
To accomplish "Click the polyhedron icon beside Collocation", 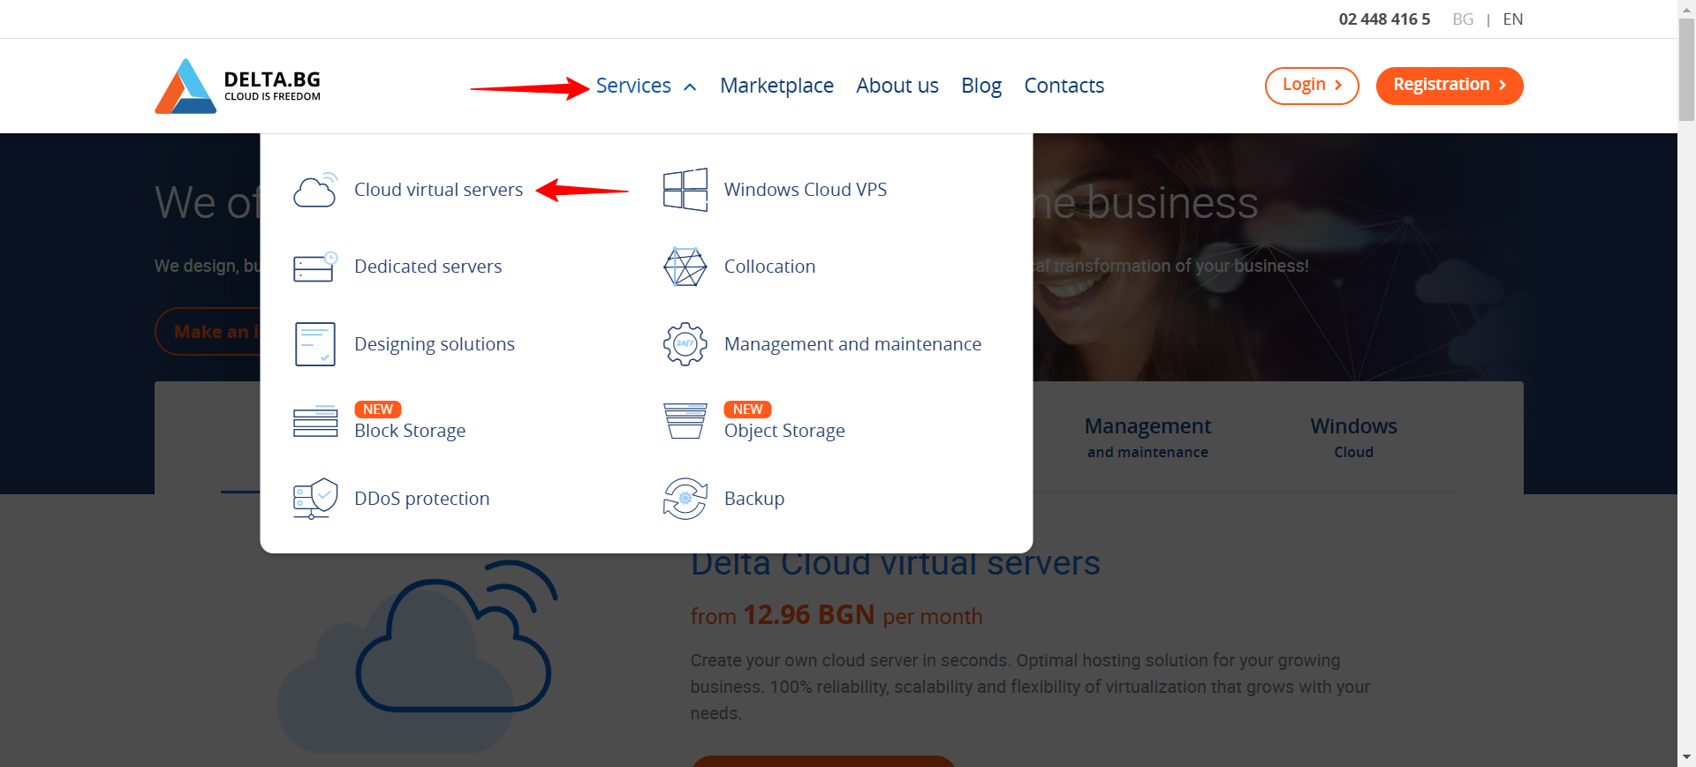I will pos(685,267).
